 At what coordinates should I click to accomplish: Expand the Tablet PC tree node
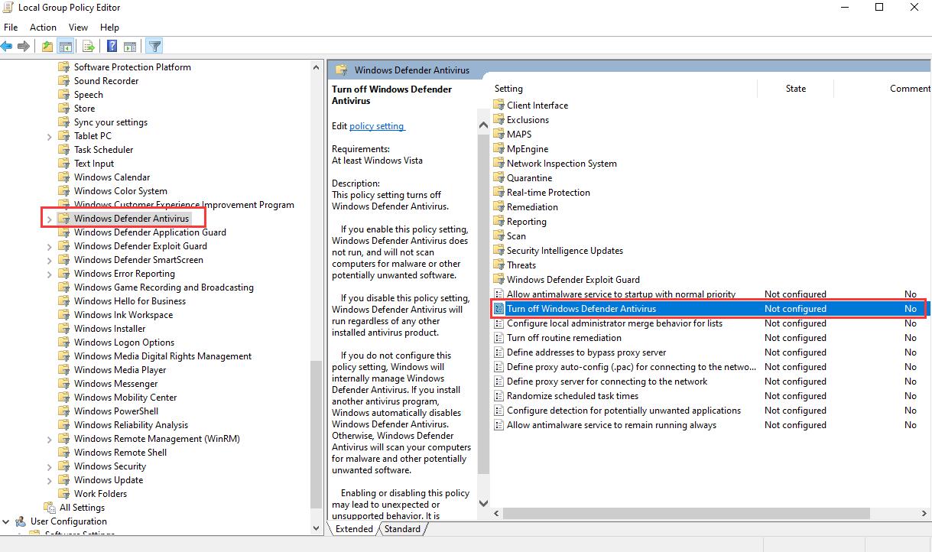coord(50,136)
